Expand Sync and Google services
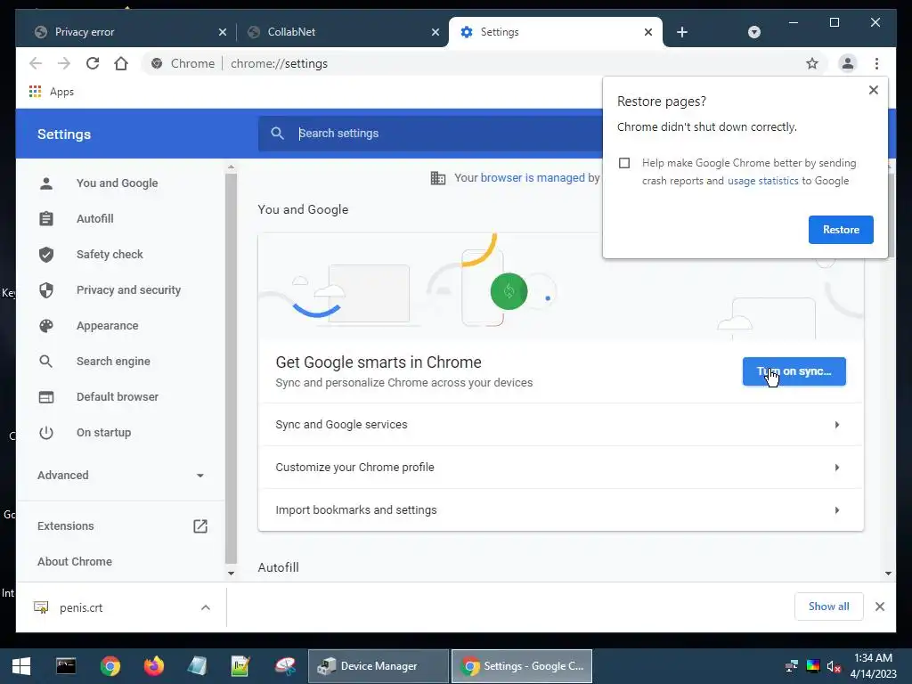Viewport: 912px width, 684px height. click(561, 425)
